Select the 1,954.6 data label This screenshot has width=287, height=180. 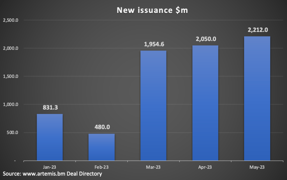153,44
